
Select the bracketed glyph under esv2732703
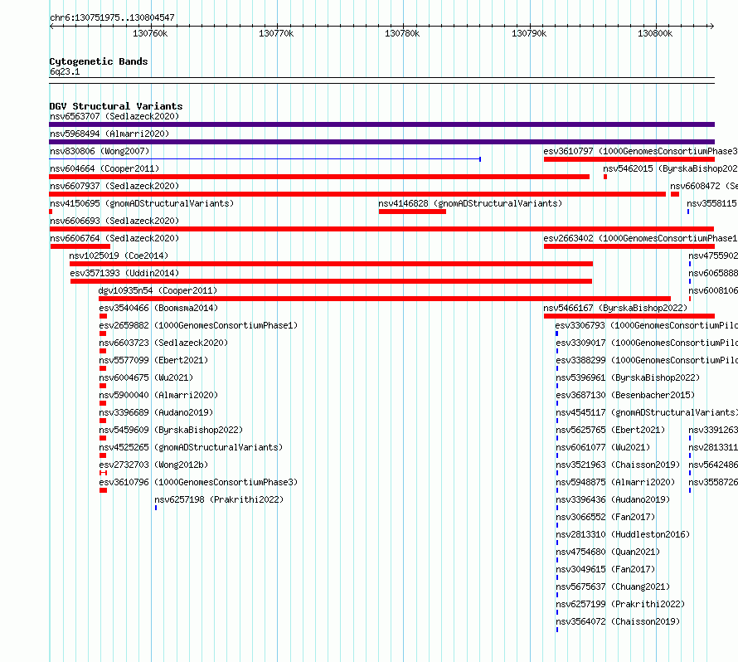tap(103, 473)
